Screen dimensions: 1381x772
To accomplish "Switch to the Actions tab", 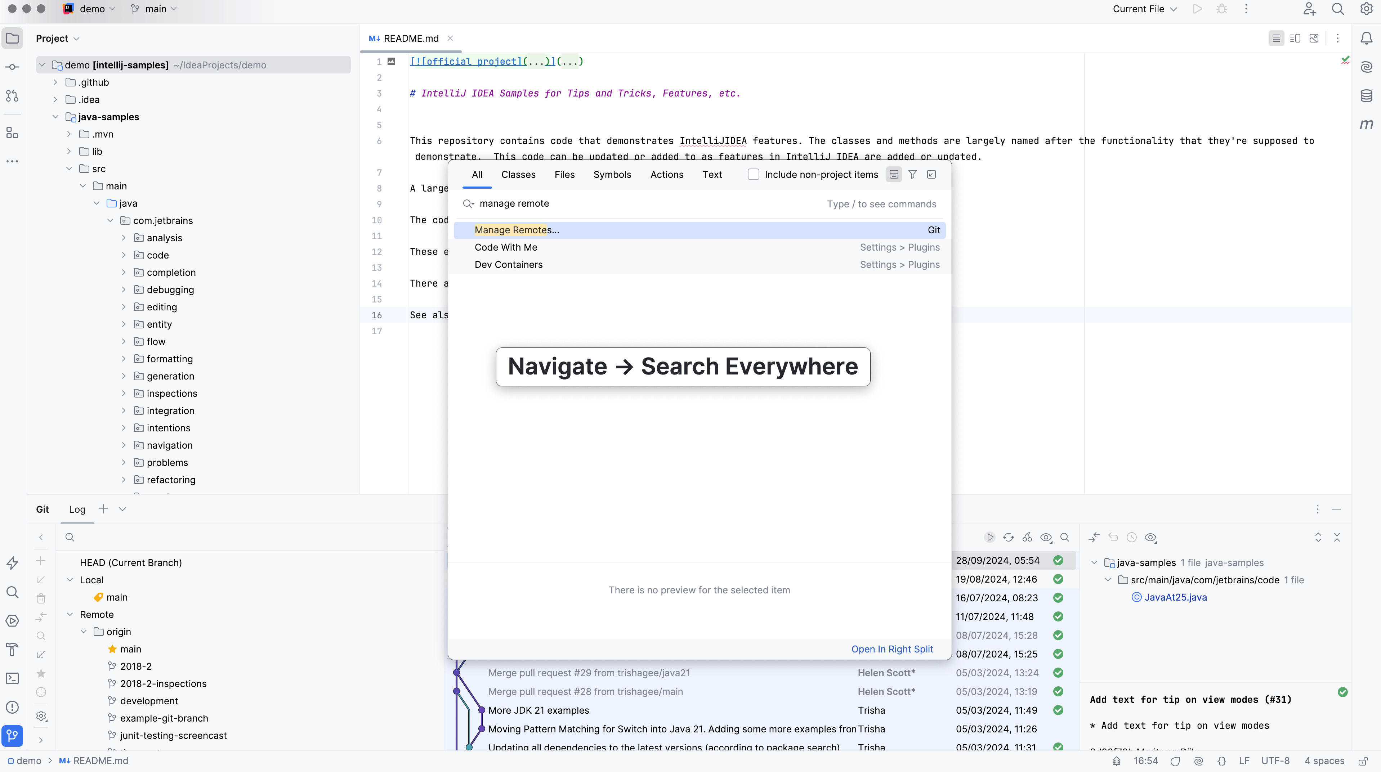I will (x=666, y=175).
